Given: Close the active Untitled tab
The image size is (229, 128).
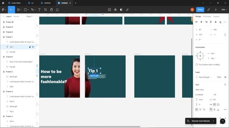Looking at the screenshot, I should [x=70, y=3].
